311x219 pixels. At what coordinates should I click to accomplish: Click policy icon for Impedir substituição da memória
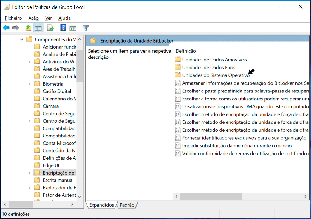(178, 145)
